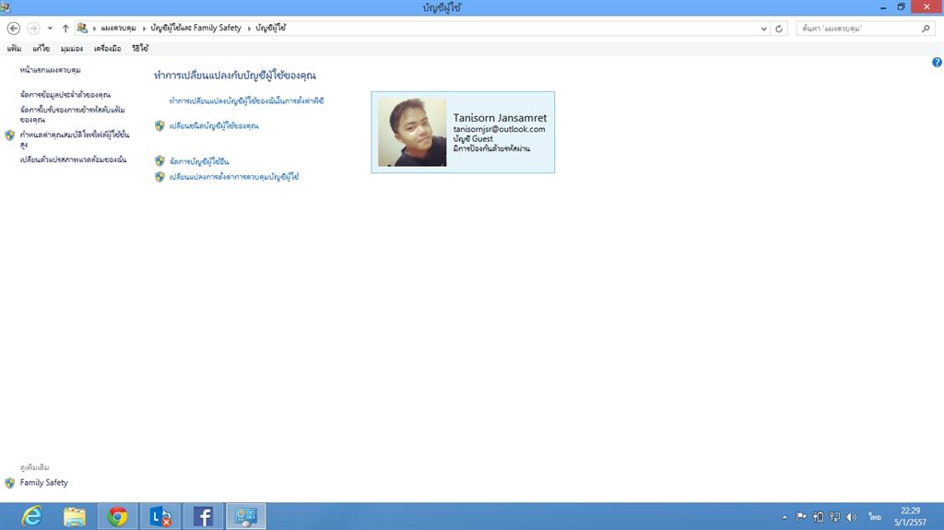Click the search magnifier icon
The image size is (944, 530).
pos(926,29)
